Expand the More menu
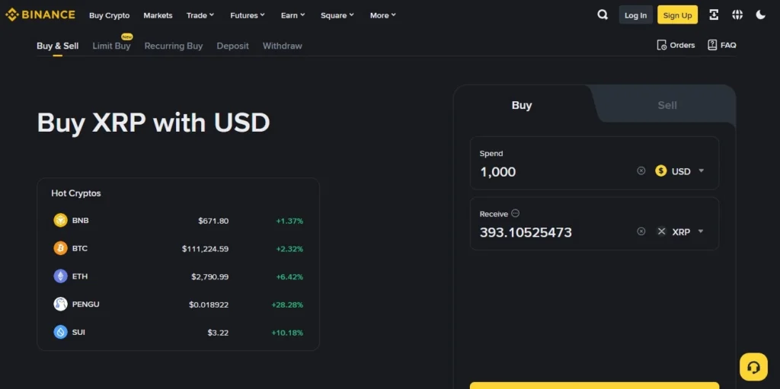Screen dimensions: 780x389 tap(383, 15)
